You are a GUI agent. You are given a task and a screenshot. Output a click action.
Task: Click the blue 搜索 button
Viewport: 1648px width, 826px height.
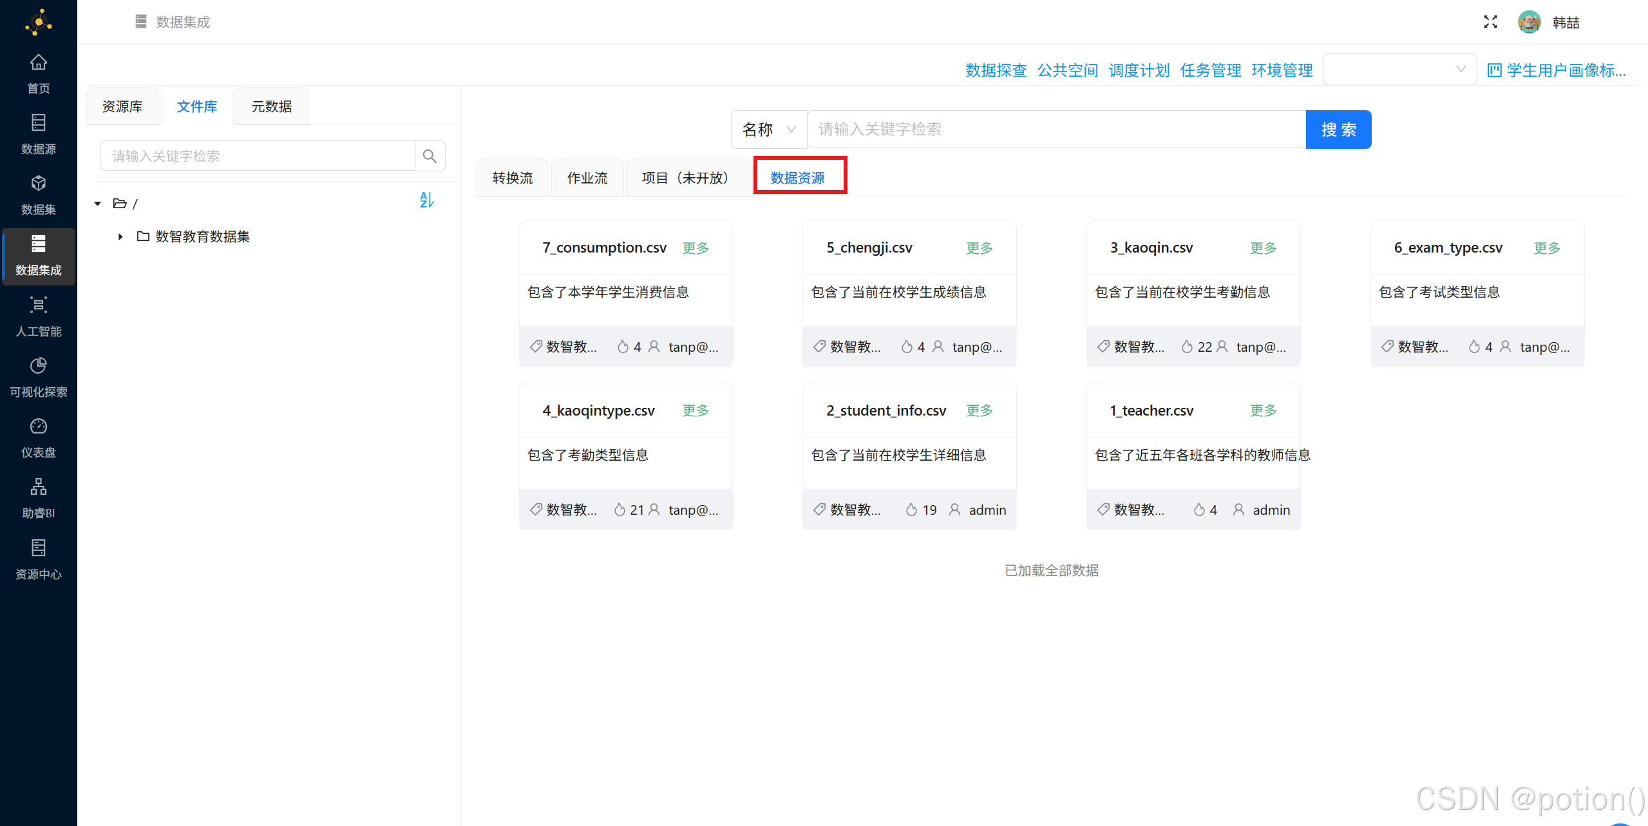[x=1338, y=130]
